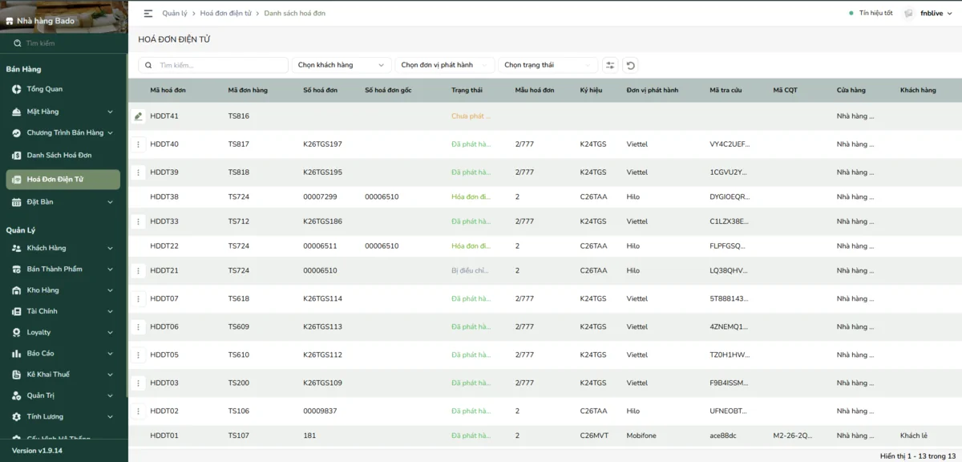Open the three-dot menu for HDDT03
Screen dimensions: 962x462
(138, 383)
